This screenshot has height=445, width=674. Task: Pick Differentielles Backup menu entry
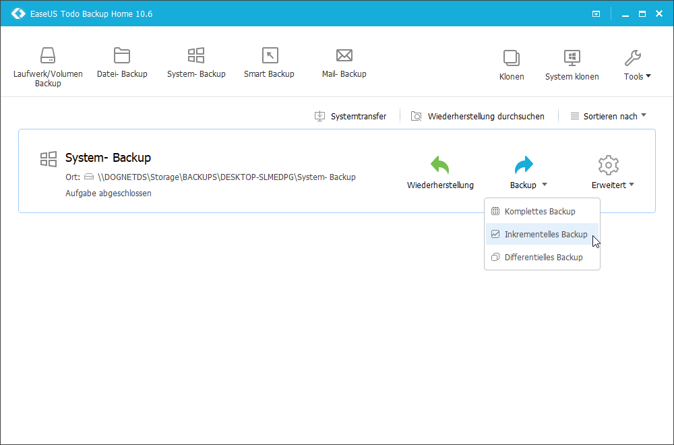(542, 257)
